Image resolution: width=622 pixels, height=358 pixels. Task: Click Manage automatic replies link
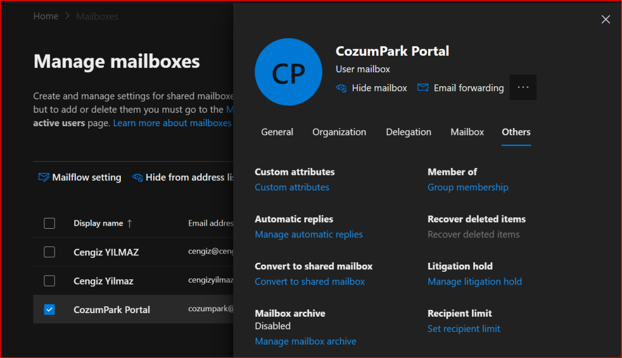click(309, 235)
